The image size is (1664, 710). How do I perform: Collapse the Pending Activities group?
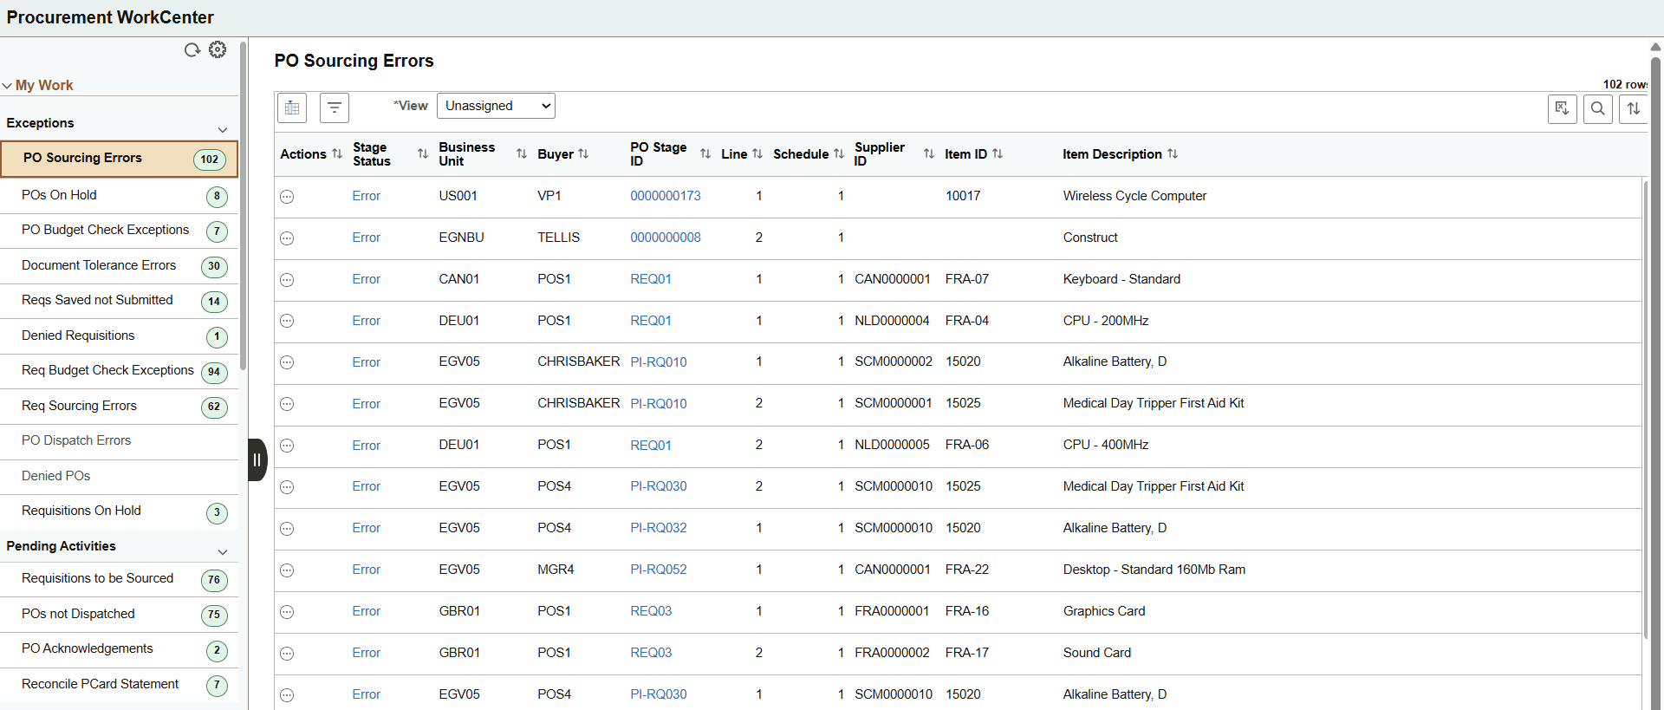click(x=223, y=552)
